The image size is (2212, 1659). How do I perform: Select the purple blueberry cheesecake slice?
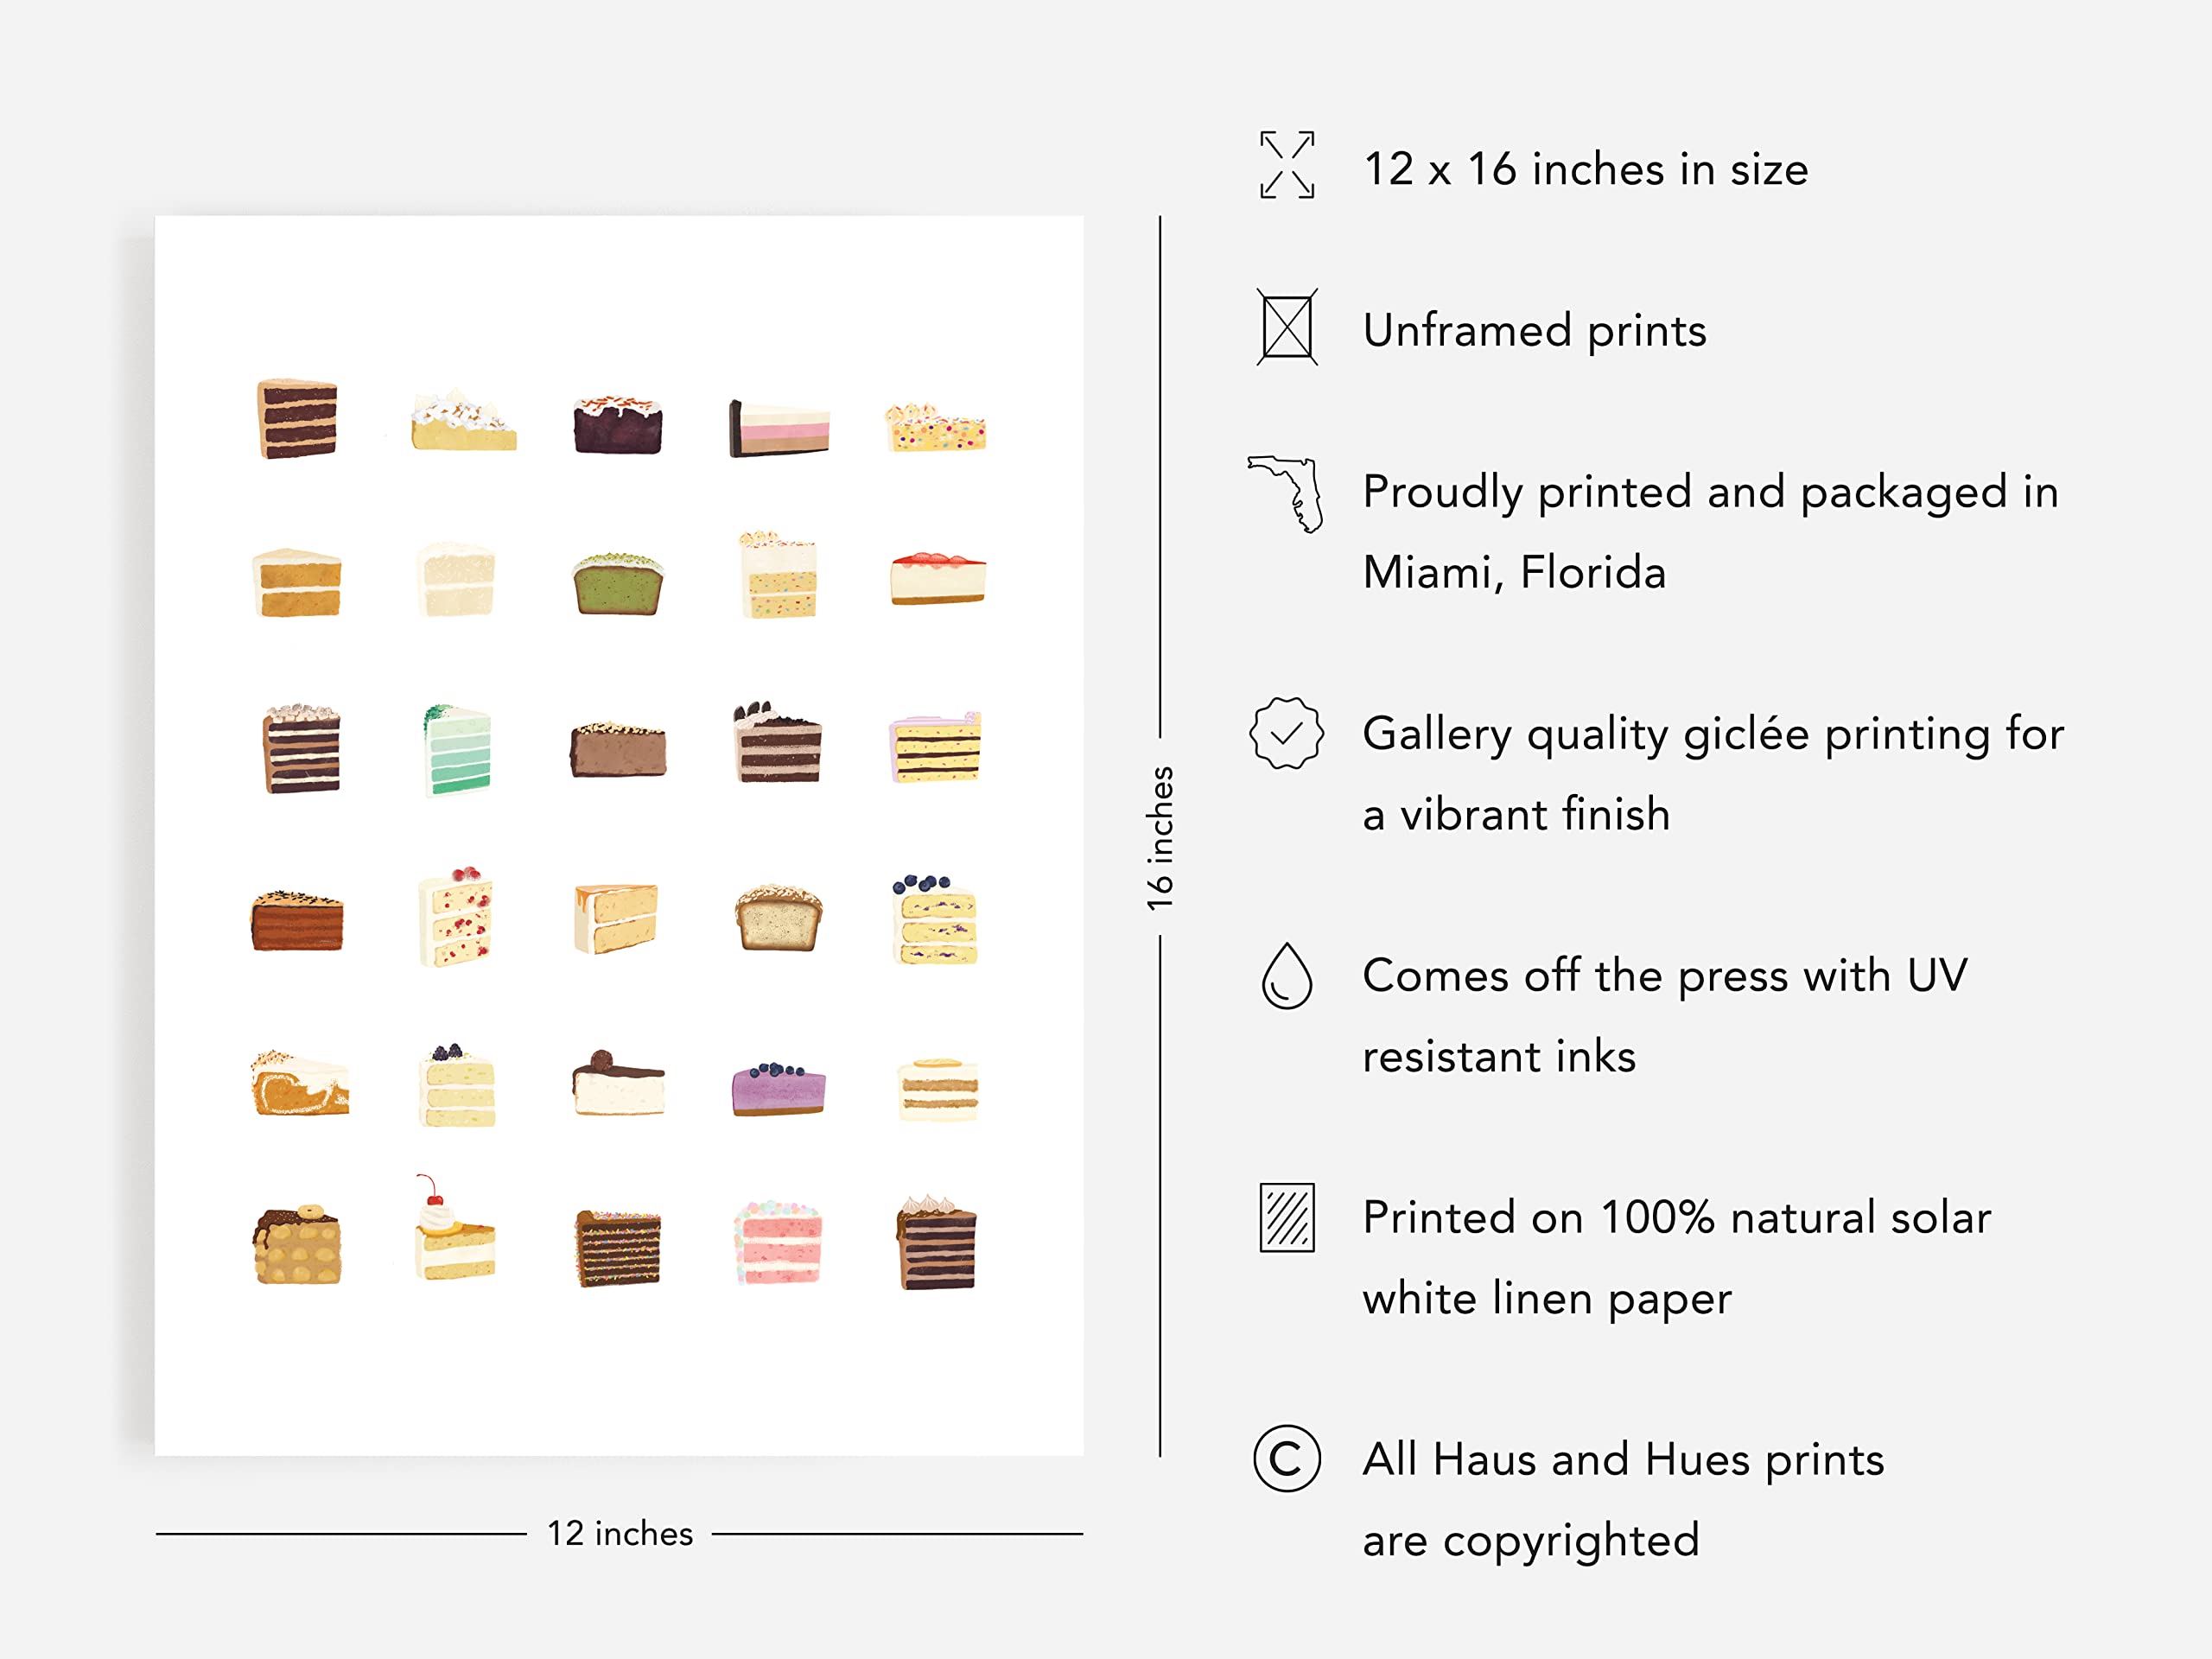pyautogui.click(x=778, y=1088)
